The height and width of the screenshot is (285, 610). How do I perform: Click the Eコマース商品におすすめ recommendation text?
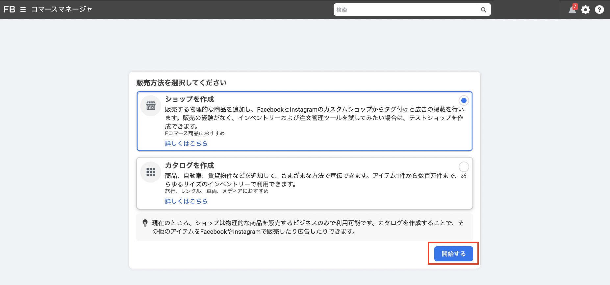(195, 133)
